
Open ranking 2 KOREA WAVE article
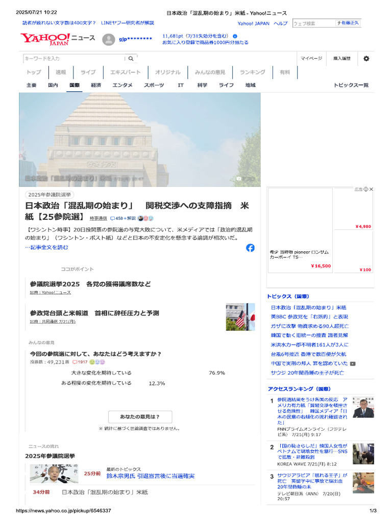click(x=312, y=452)
